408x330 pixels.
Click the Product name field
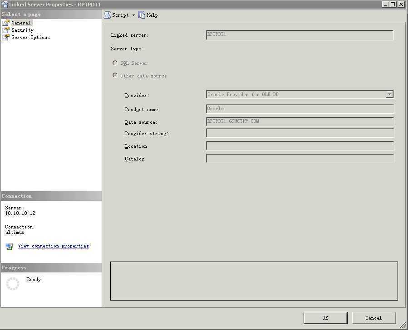coord(300,109)
